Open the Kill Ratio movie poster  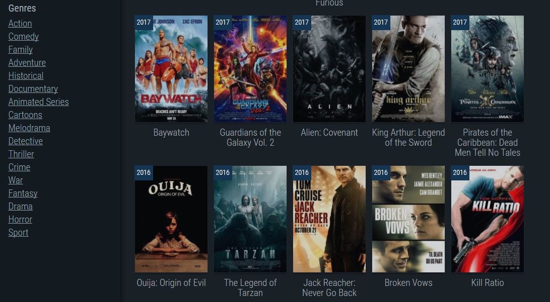pyautogui.click(x=488, y=219)
